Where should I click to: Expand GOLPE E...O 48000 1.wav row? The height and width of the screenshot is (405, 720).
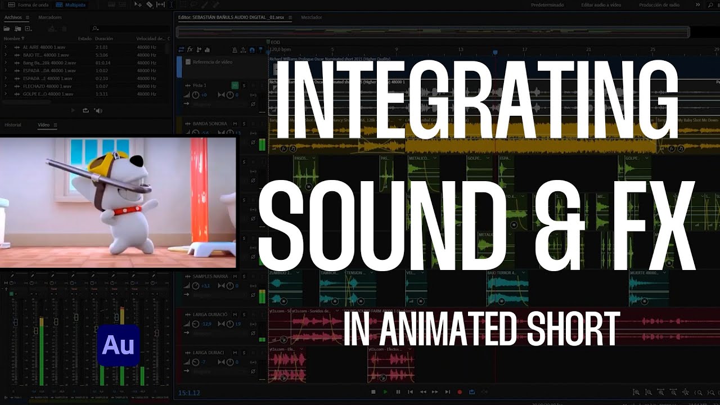[x=6, y=94]
